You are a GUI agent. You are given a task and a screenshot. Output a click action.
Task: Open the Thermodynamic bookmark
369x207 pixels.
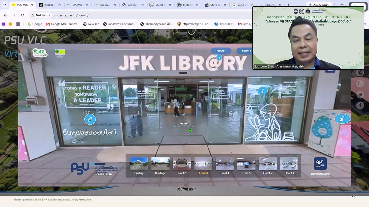156,24
